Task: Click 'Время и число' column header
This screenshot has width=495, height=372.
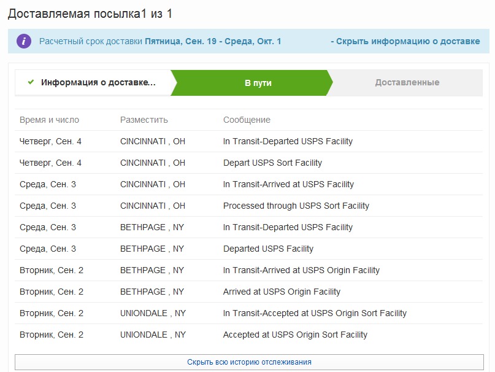Action: point(49,120)
